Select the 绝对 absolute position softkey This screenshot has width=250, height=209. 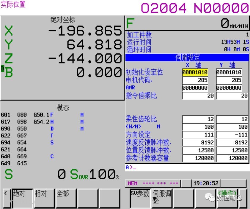click(23, 198)
